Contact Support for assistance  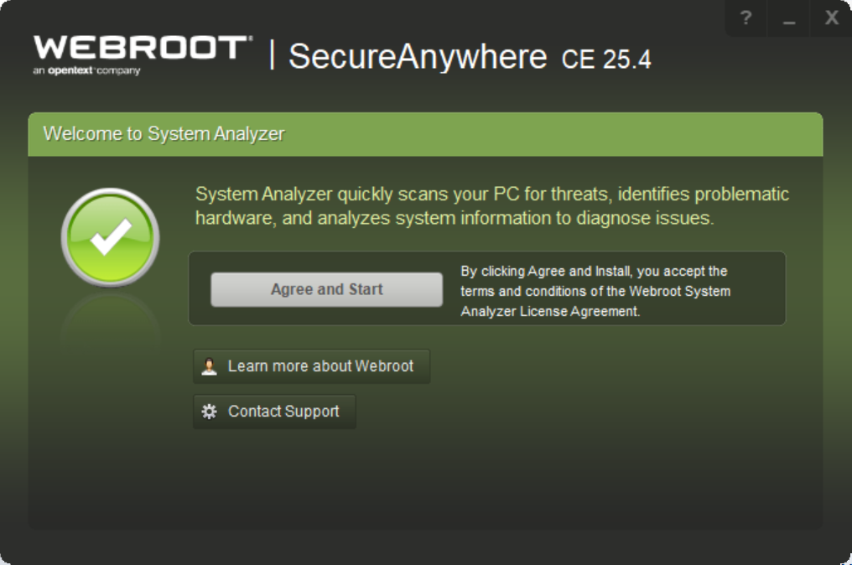[274, 411]
